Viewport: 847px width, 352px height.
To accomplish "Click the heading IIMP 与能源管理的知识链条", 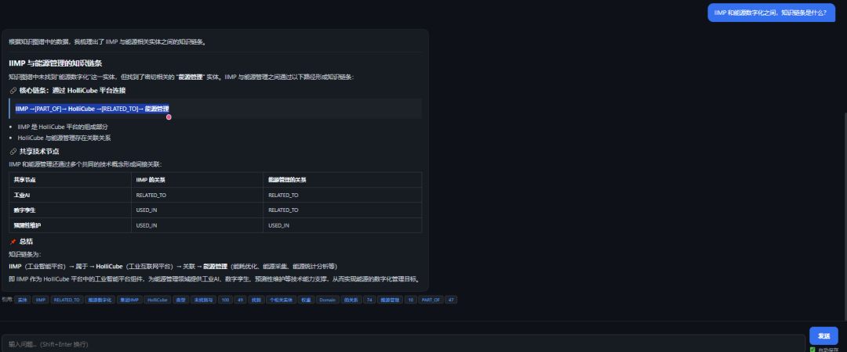I will pyautogui.click(x=56, y=63).
